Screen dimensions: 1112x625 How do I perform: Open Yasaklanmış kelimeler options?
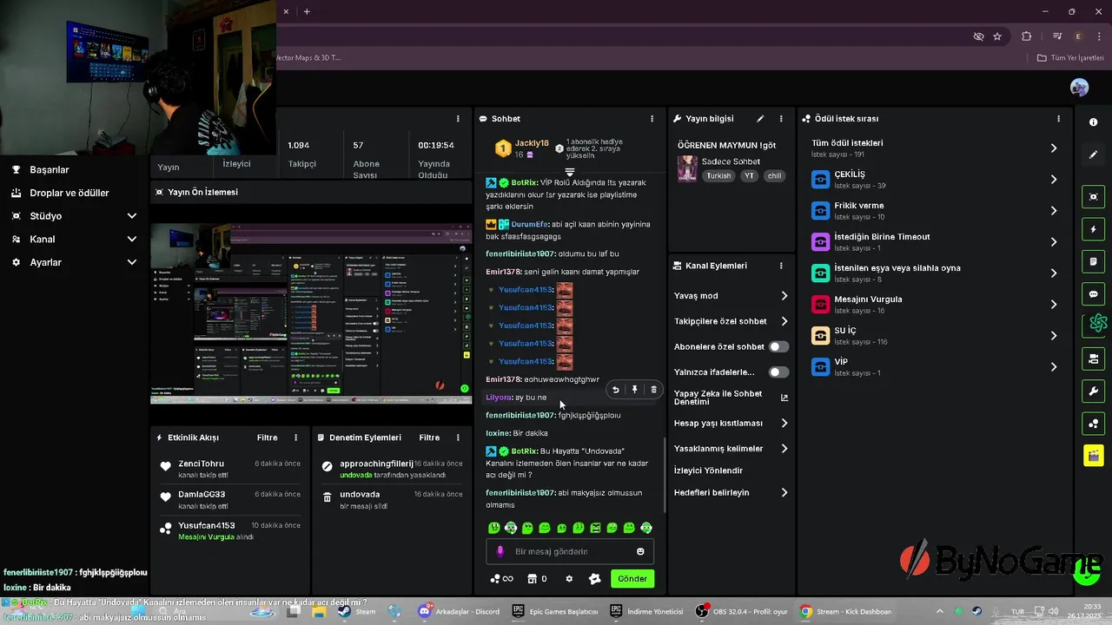(x=731, y=449)
